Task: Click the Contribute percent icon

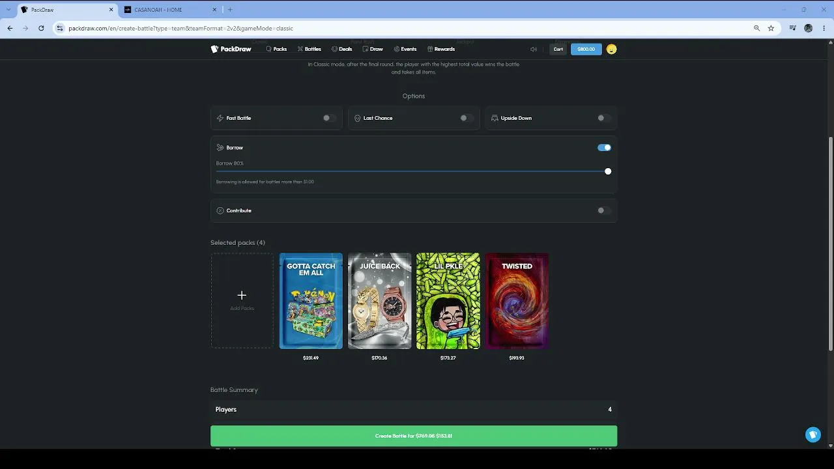Action: click(220, 210)
